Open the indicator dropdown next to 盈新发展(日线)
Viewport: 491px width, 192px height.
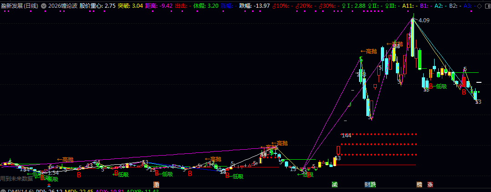[43, 6]
